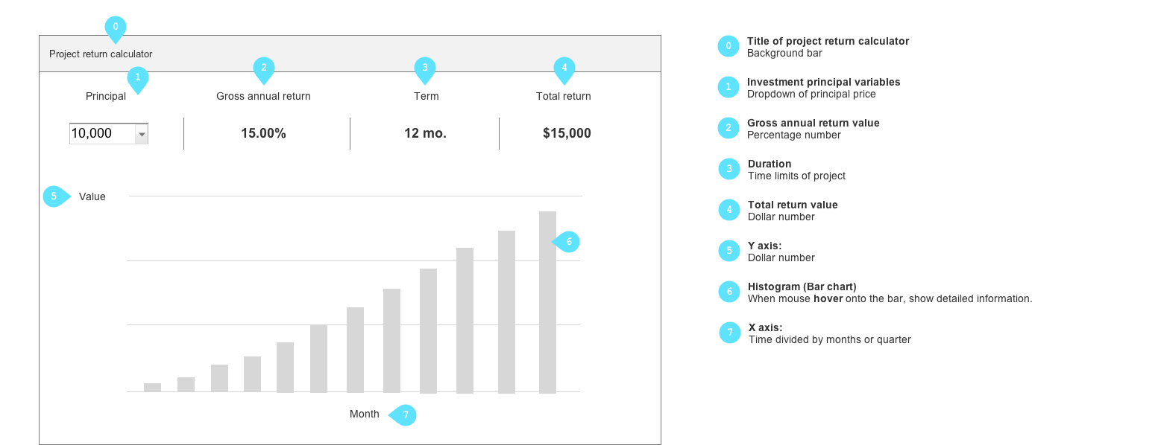Click the 12 mo. term value
The width and height of the screenshot is (1158, 445).
pos(425,134)
